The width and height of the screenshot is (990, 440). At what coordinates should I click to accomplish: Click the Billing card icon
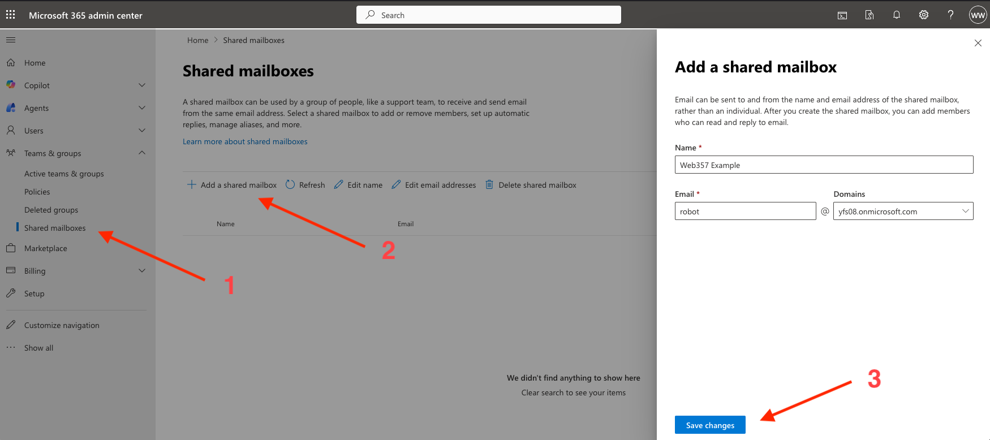11,270
